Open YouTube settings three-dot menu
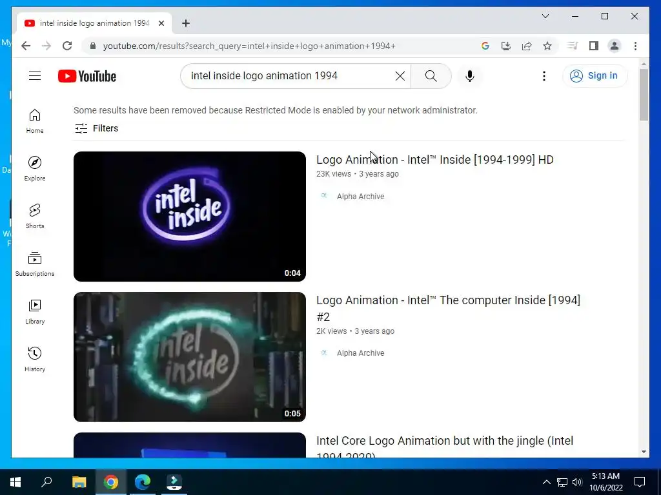661x495 pixels. (x=544, y=76)
